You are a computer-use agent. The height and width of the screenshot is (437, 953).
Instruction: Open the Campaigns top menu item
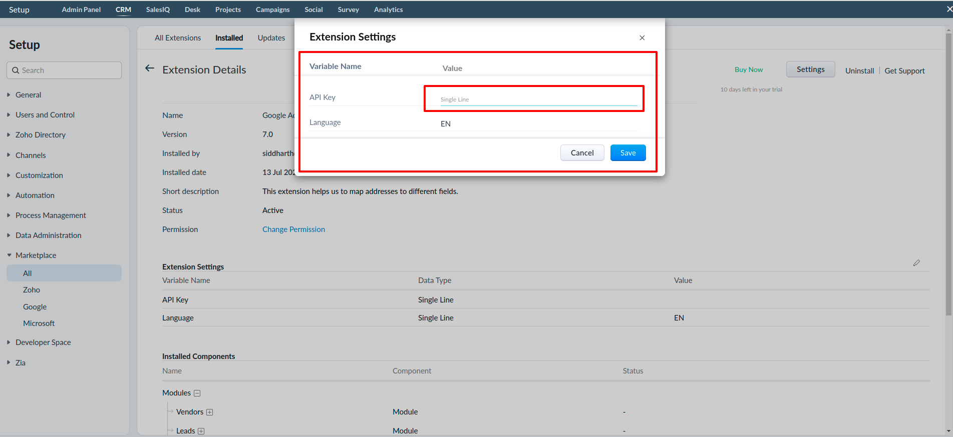tap(272, 9)
